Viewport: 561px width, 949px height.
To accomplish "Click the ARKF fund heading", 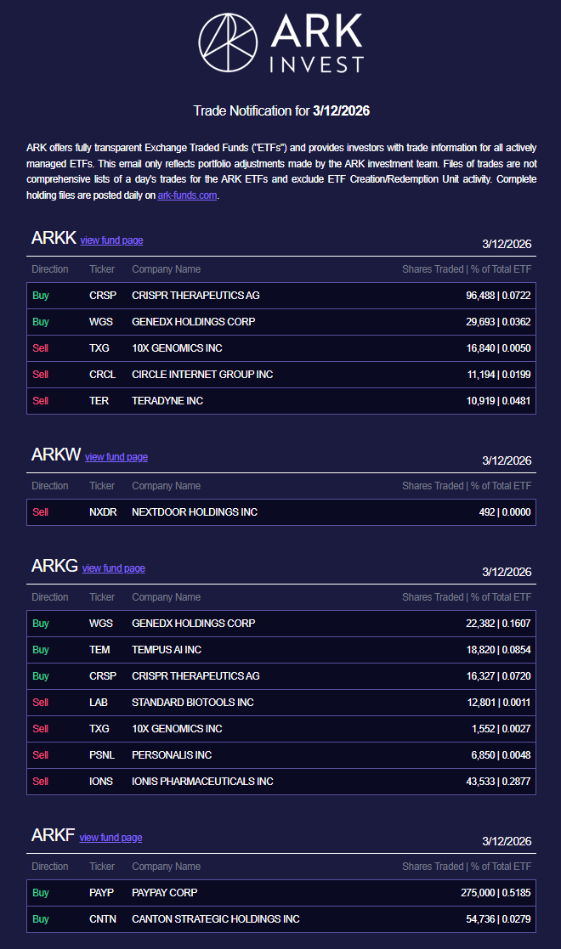I will (53, 835).
